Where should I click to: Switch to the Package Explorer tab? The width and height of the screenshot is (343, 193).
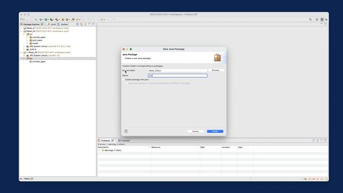click(32, 24)
